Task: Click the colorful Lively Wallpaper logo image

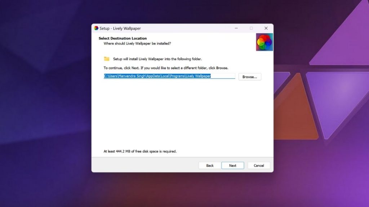Action: pyautogui.click(x=264, y=42)
